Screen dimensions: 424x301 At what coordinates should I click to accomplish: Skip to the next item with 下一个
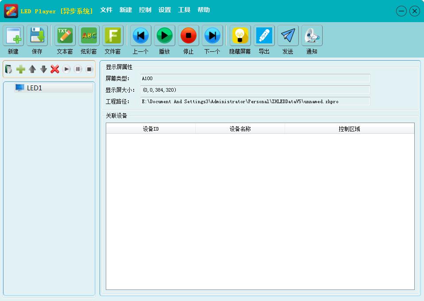tap(212, 35)
